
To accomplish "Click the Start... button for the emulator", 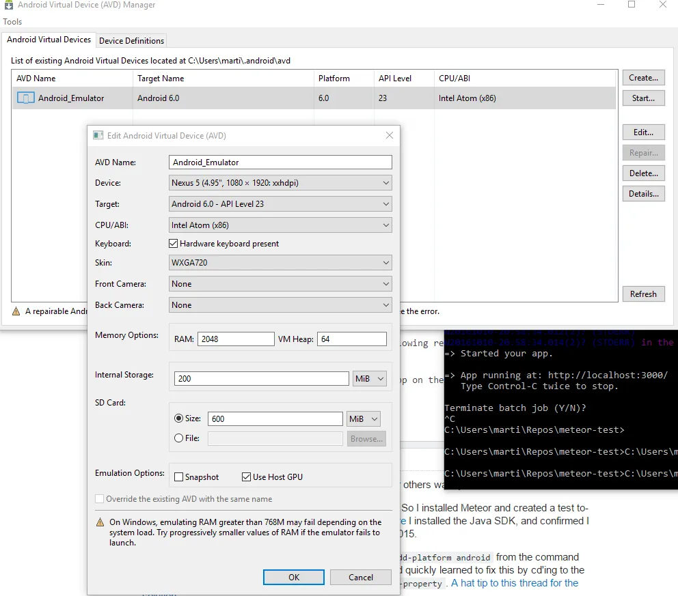I will [x=643, y=98].
